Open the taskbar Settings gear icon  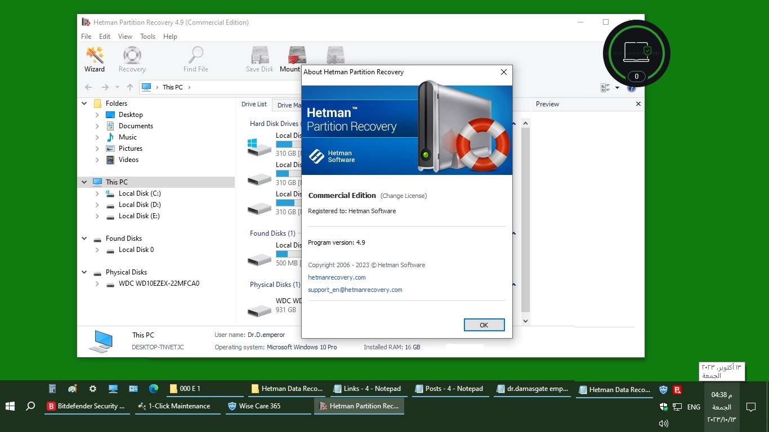[x=93, y=389]
